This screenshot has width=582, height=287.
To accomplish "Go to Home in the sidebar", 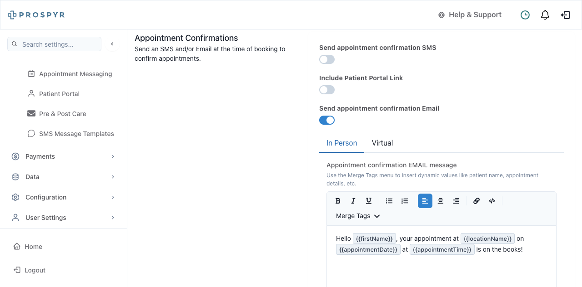I will [x=28, y=247].
